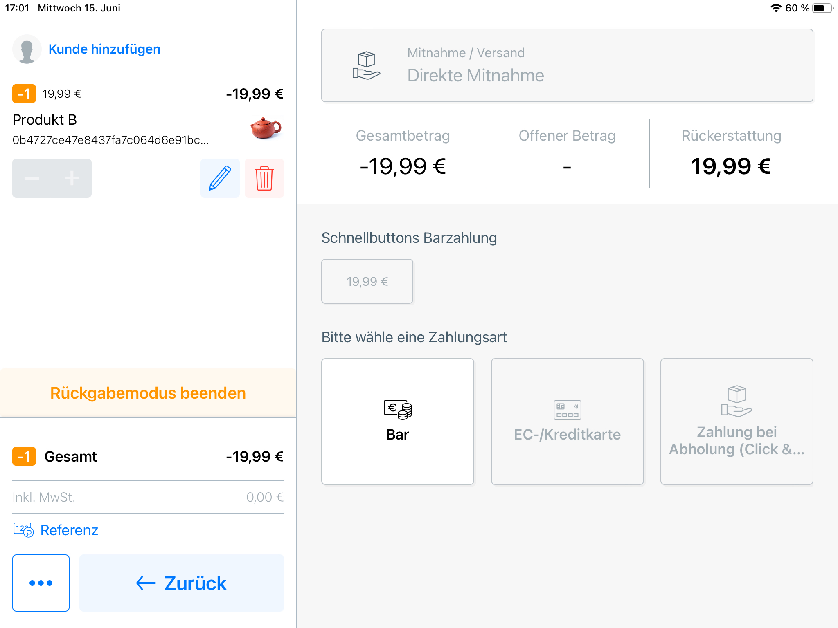Tap the teapot product thumbnail
The width and height of the screenshot is (838, 628).
[266, 128]
